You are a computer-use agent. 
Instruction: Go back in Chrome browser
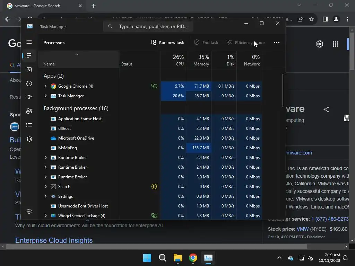coord(8,19)
